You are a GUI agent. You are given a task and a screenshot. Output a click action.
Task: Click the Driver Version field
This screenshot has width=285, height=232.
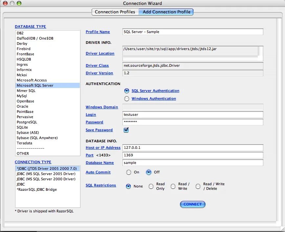(193, 73)
